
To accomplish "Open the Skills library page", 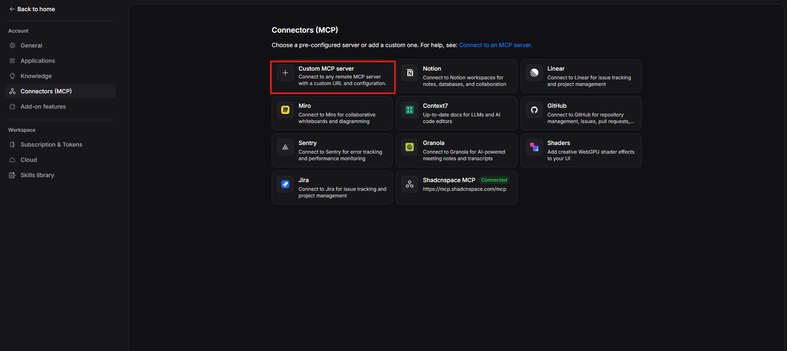I will click(60, 175).
